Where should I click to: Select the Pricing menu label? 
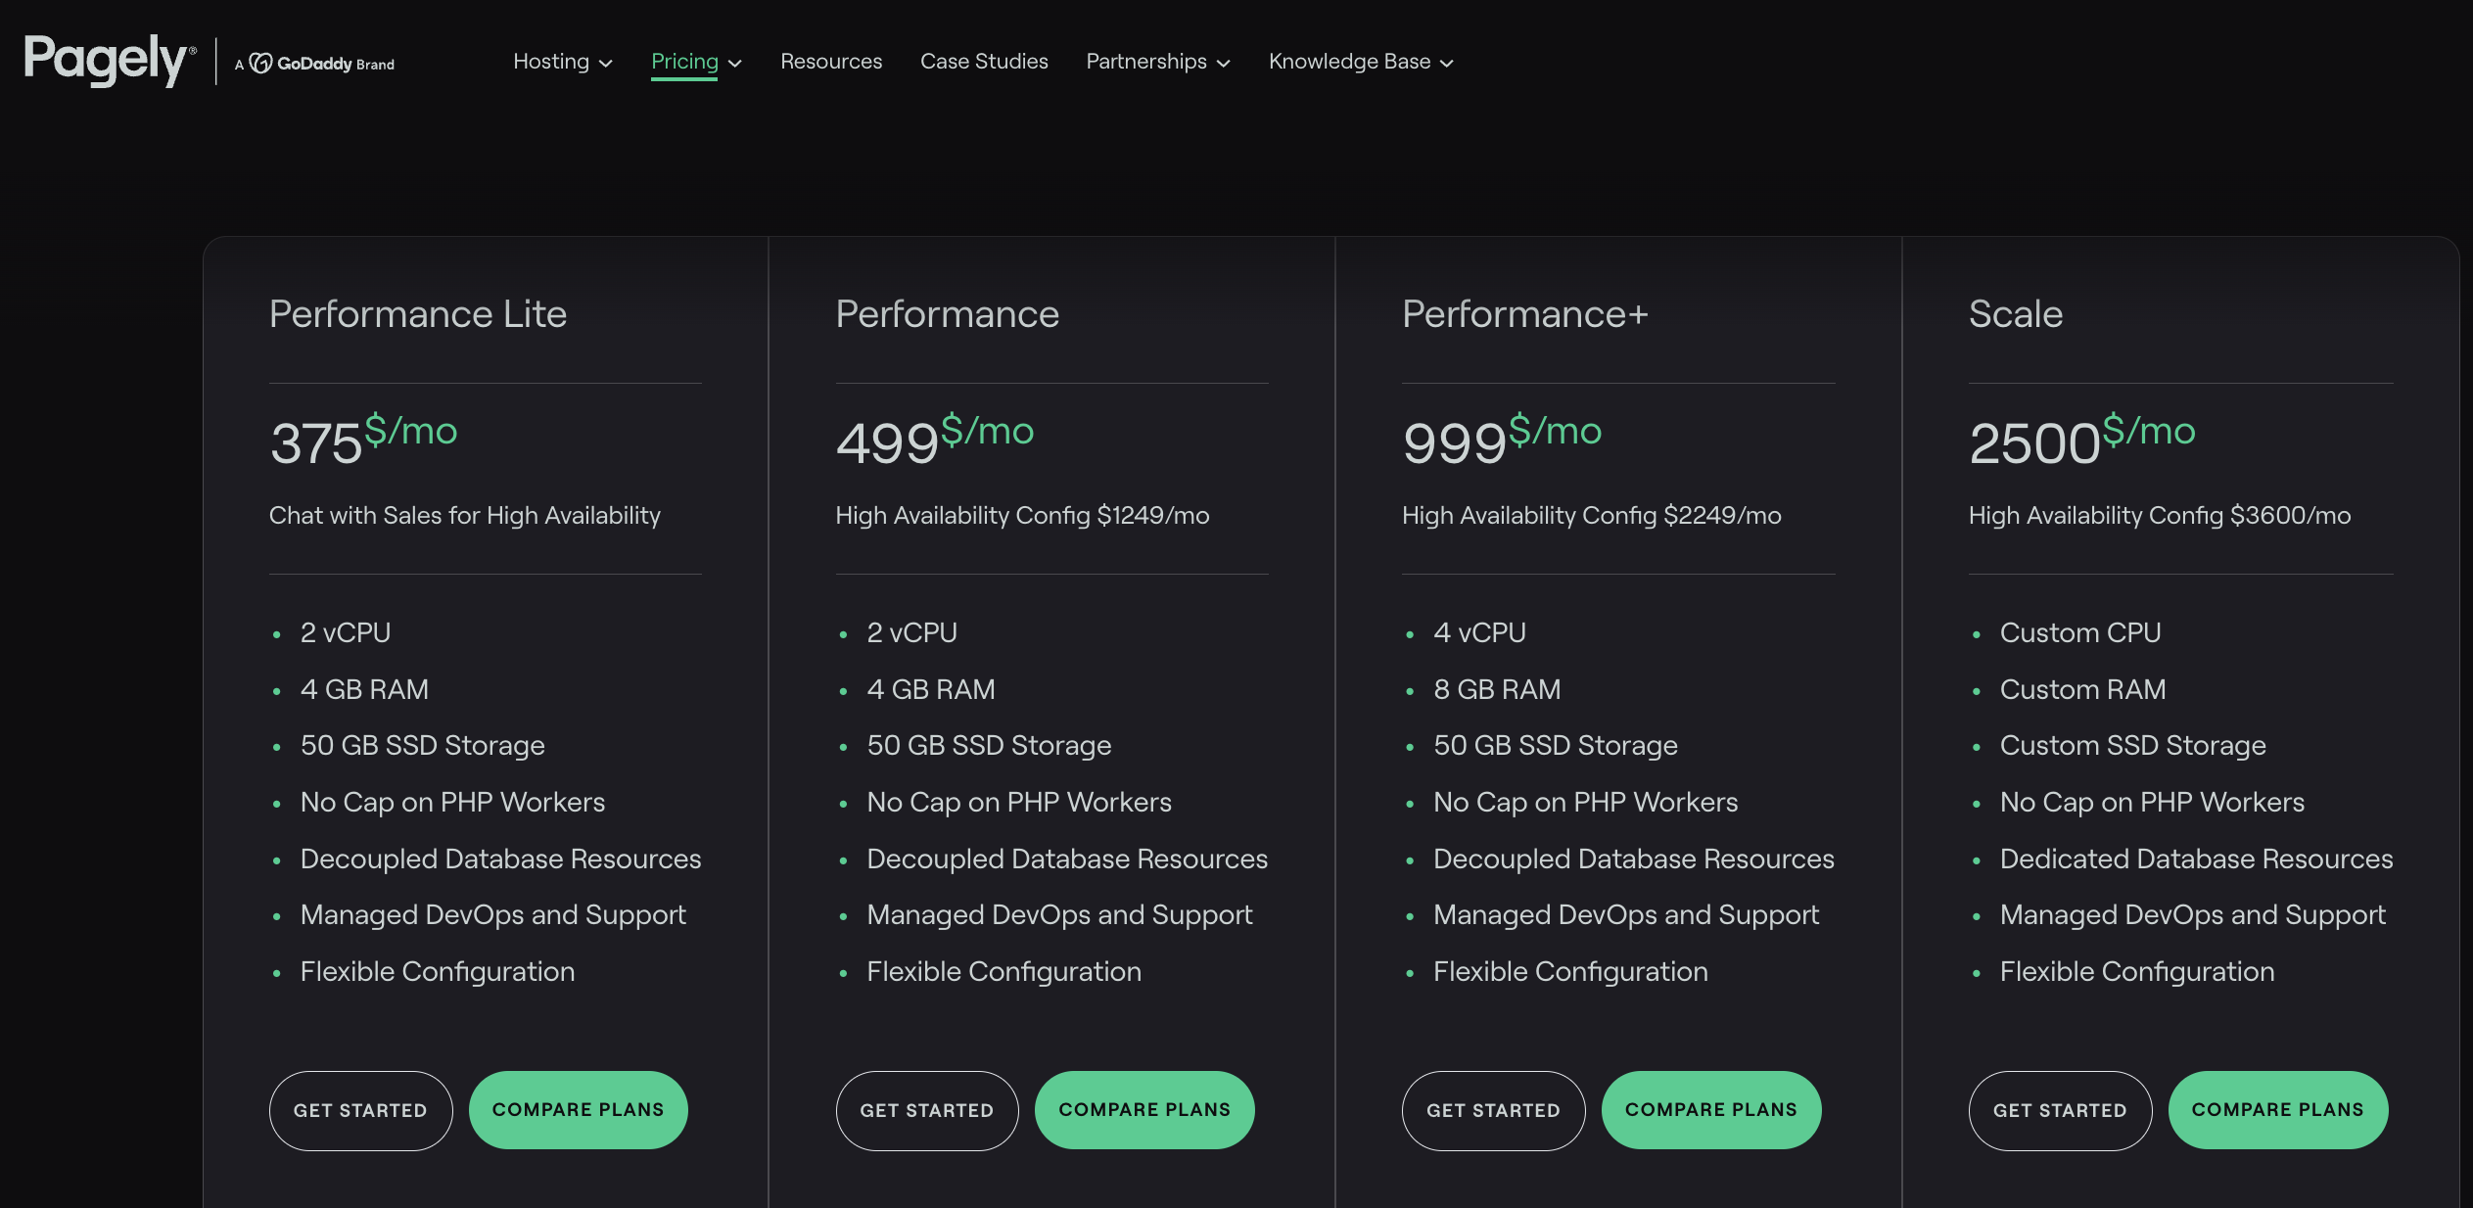point(684,62)
